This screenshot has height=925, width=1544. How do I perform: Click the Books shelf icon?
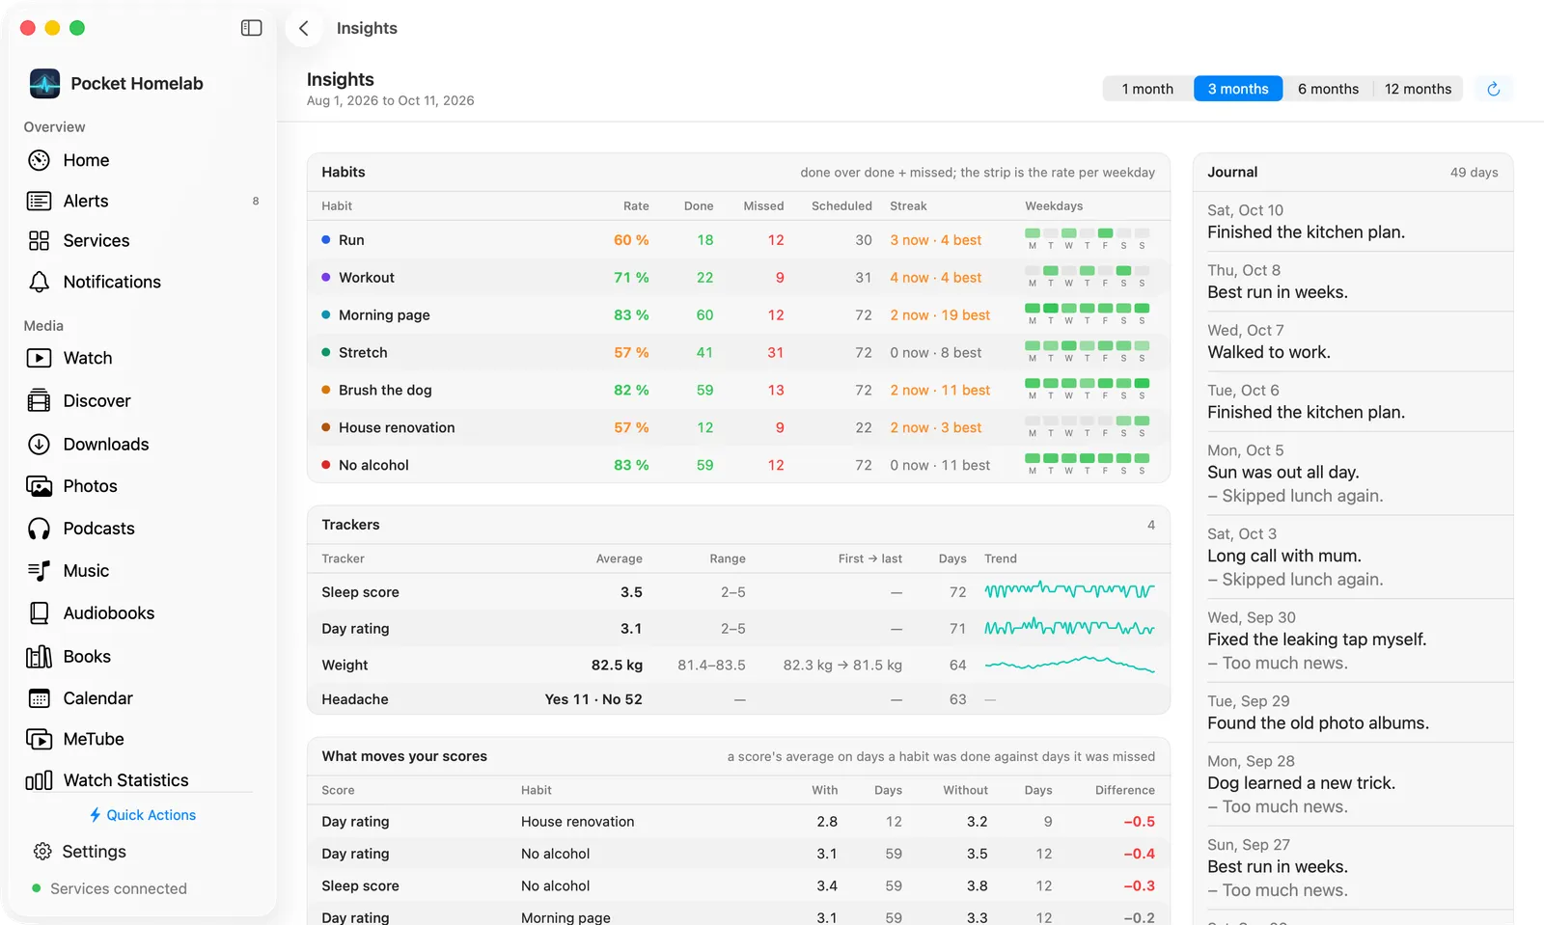coord(39,656)
